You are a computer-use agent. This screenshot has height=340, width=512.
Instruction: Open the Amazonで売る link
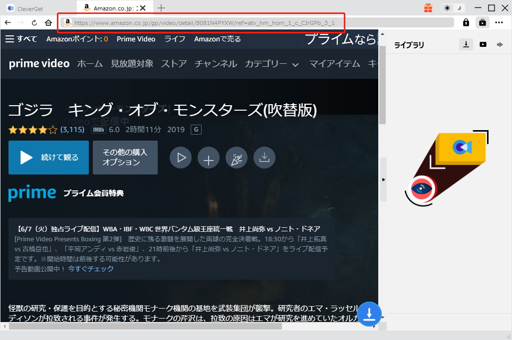point(218,39)
